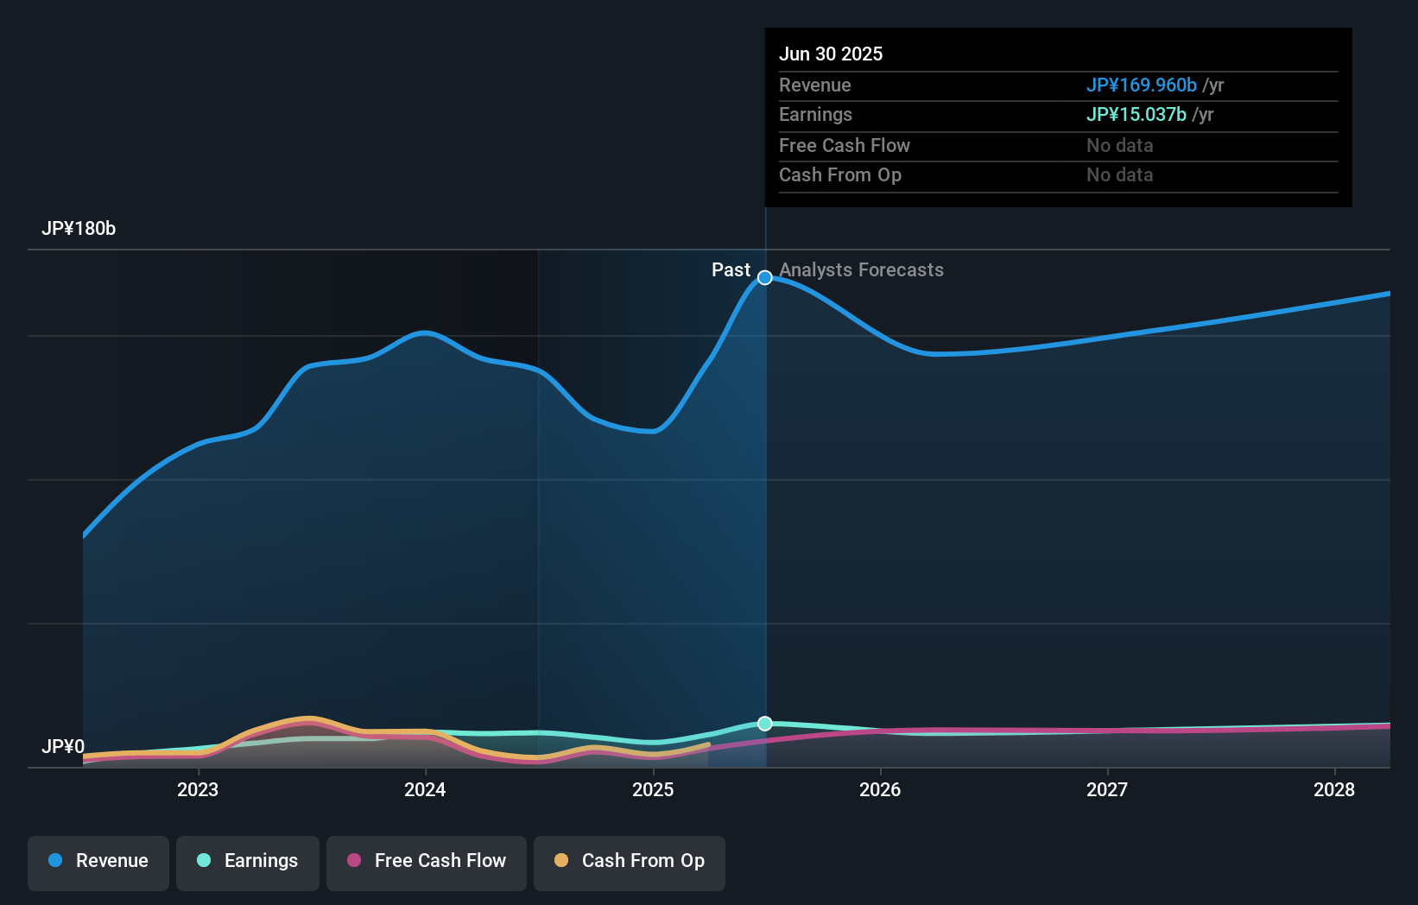
Task: Toggle the Earnings series visibility
Action: pos(248,863)
